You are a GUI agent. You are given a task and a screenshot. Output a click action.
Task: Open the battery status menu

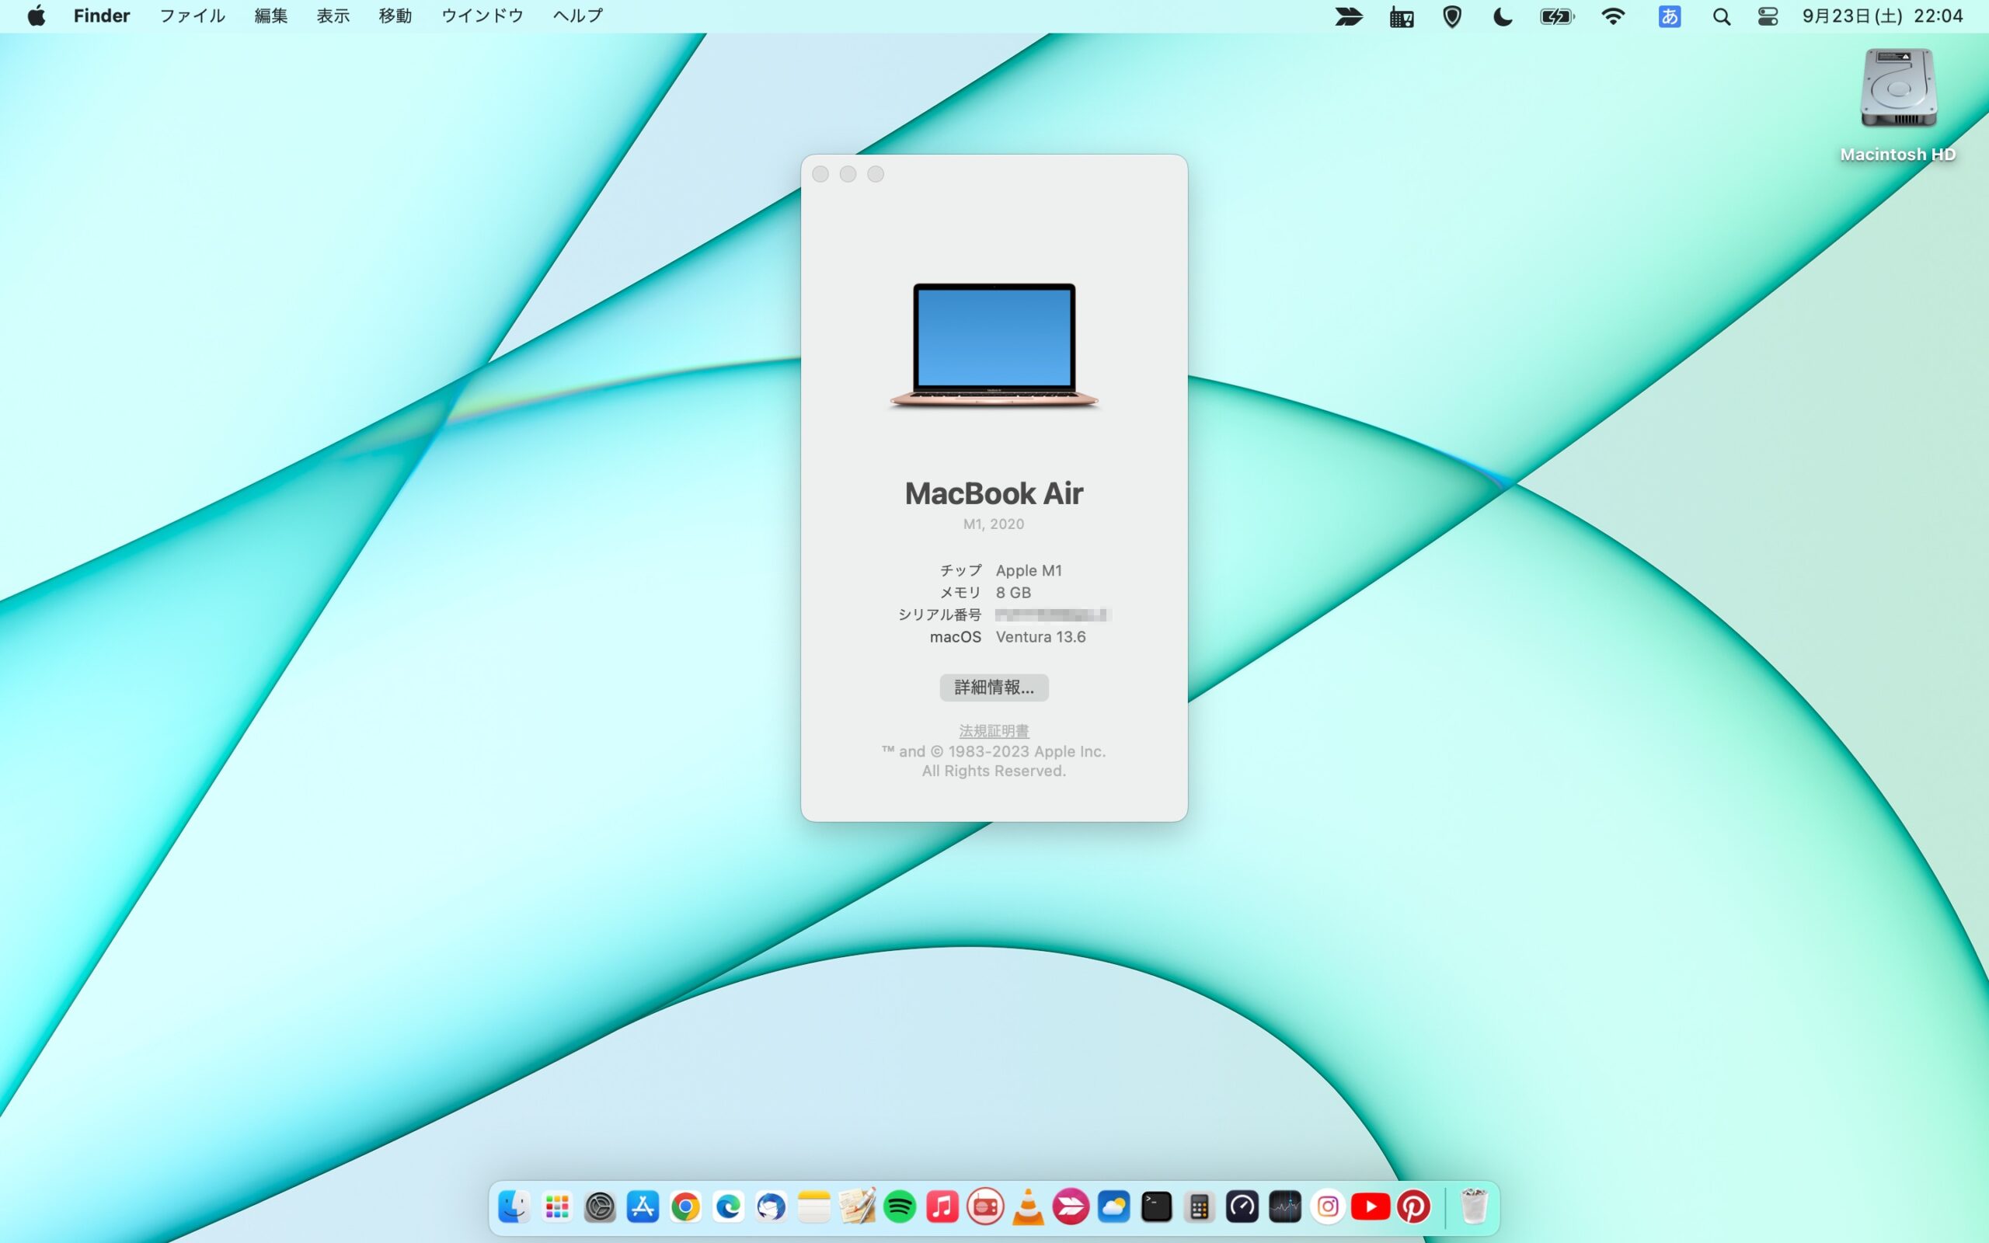pyautogui.click(x=1557, y=16)
